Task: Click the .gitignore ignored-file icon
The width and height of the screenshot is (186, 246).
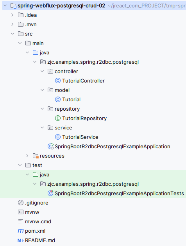Action: tap(21, 203)
